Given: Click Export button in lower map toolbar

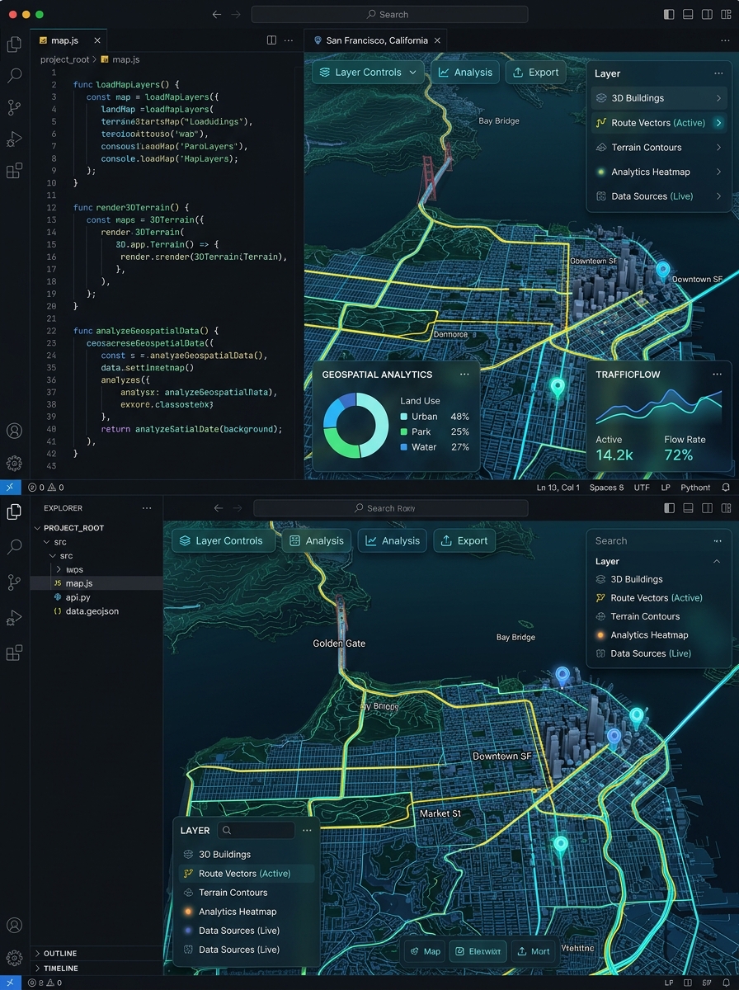Looking at the screenshot, I should pos(464,541).
